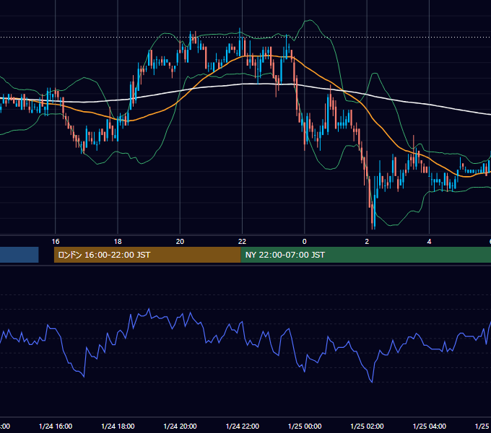Viewport: 491px width, 433px height.
Task: Click the 1/24 20:00 date label
Action: coord(180,426)
